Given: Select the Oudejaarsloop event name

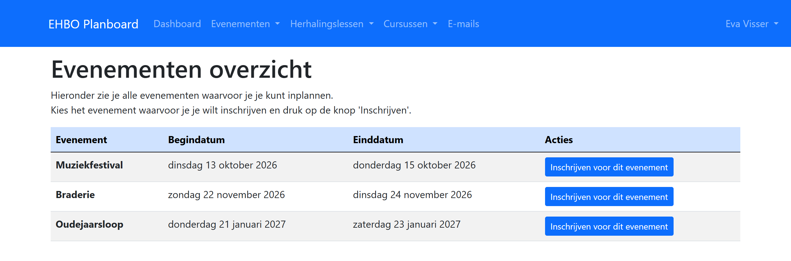Looking at the screenshot, I should point(89,224).
